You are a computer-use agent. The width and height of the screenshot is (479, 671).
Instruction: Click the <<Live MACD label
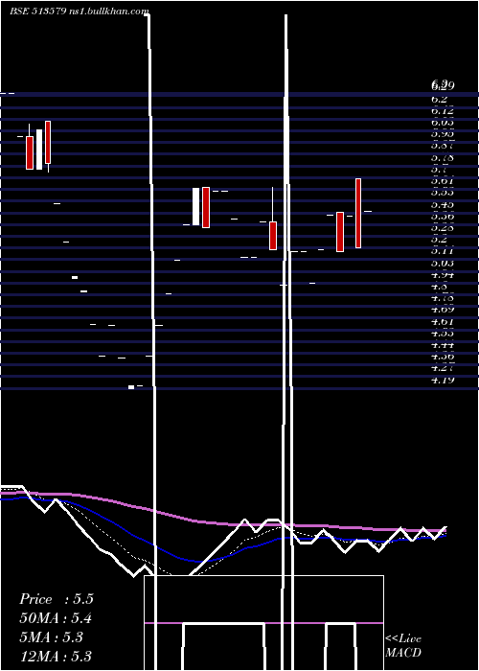tap(403, 645)
